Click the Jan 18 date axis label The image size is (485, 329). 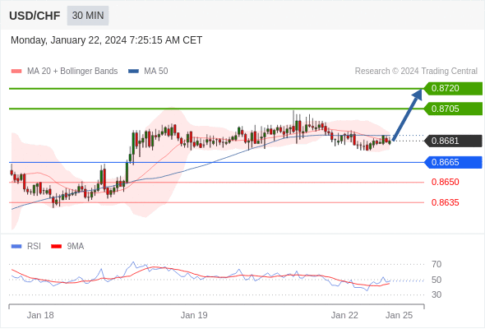(x=40, y=315)
